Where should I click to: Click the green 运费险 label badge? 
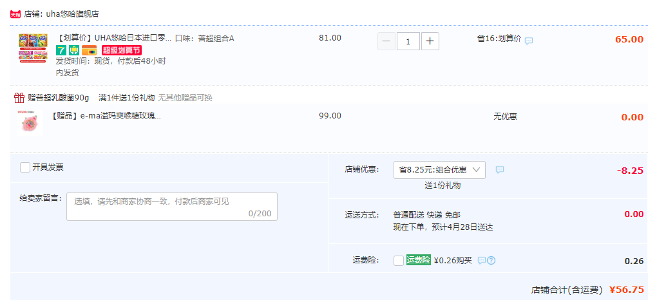[418, 260]
